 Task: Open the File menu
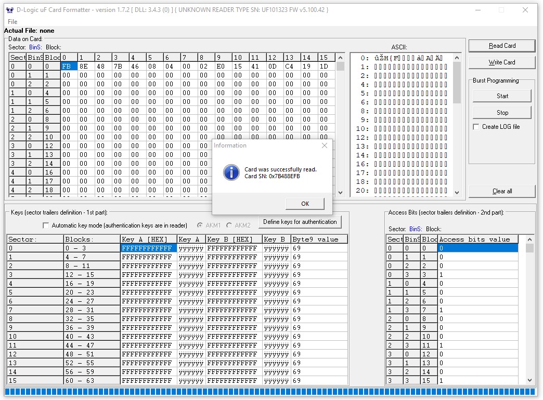click(x=12, y=21)
